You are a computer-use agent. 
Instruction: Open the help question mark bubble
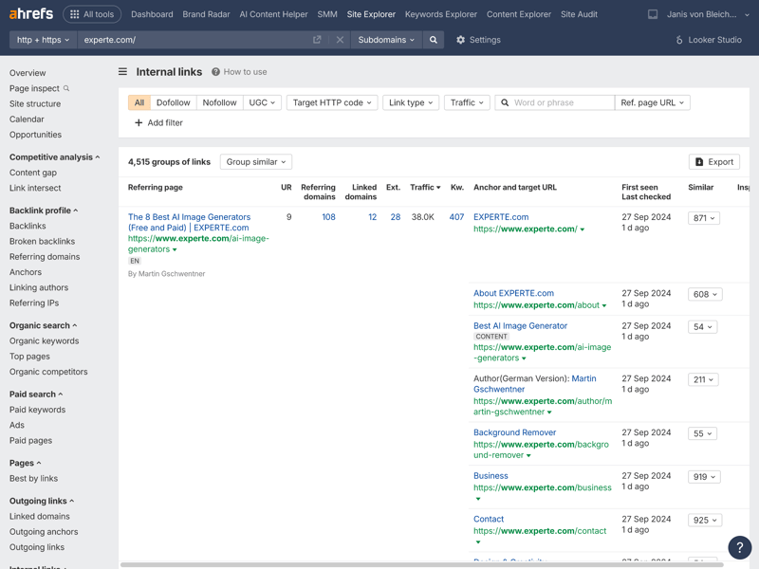pyautogui.click(x=739, y=547)
